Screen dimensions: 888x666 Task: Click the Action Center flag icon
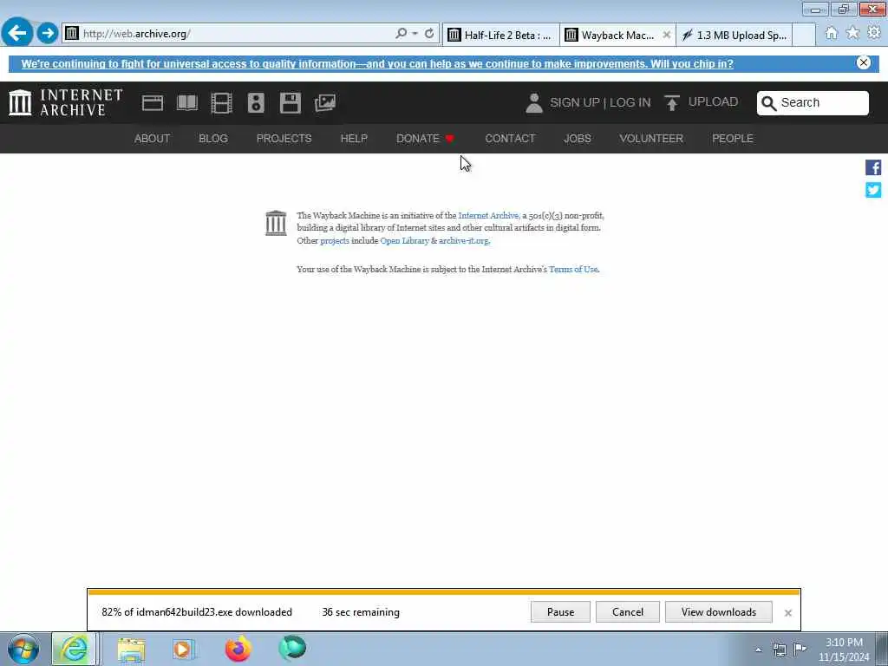coord(800,649)
